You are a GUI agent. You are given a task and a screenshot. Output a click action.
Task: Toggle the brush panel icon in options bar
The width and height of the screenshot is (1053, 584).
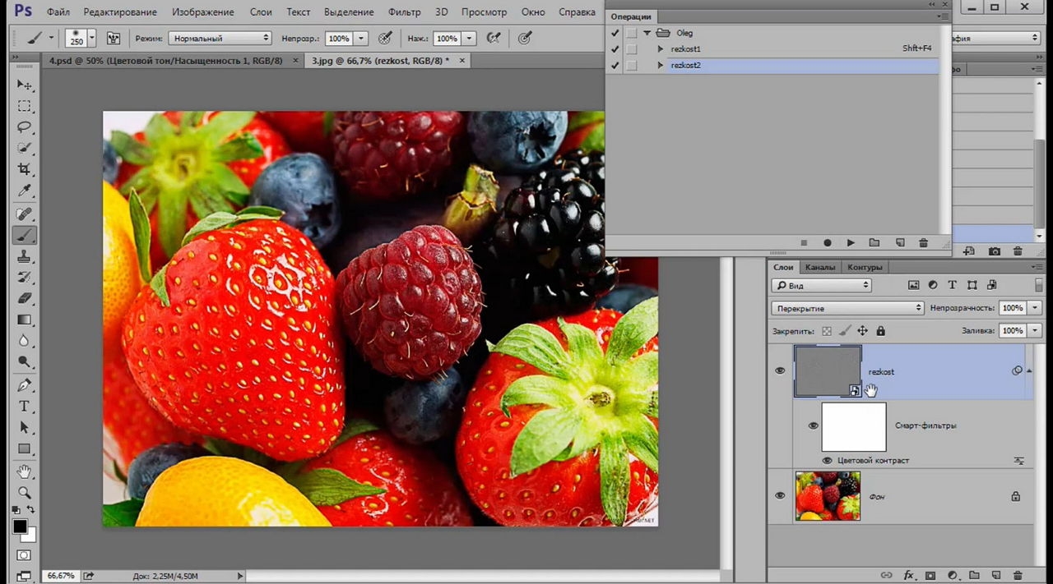pyautogui.click(x=114, y=39)
